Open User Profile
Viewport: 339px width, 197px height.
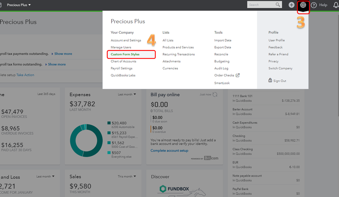pos(276,40)
